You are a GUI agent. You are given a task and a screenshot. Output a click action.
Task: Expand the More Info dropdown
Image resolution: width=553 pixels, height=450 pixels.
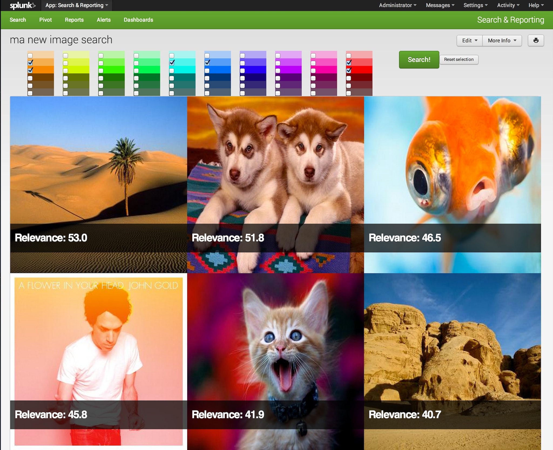tap(502, 40)
